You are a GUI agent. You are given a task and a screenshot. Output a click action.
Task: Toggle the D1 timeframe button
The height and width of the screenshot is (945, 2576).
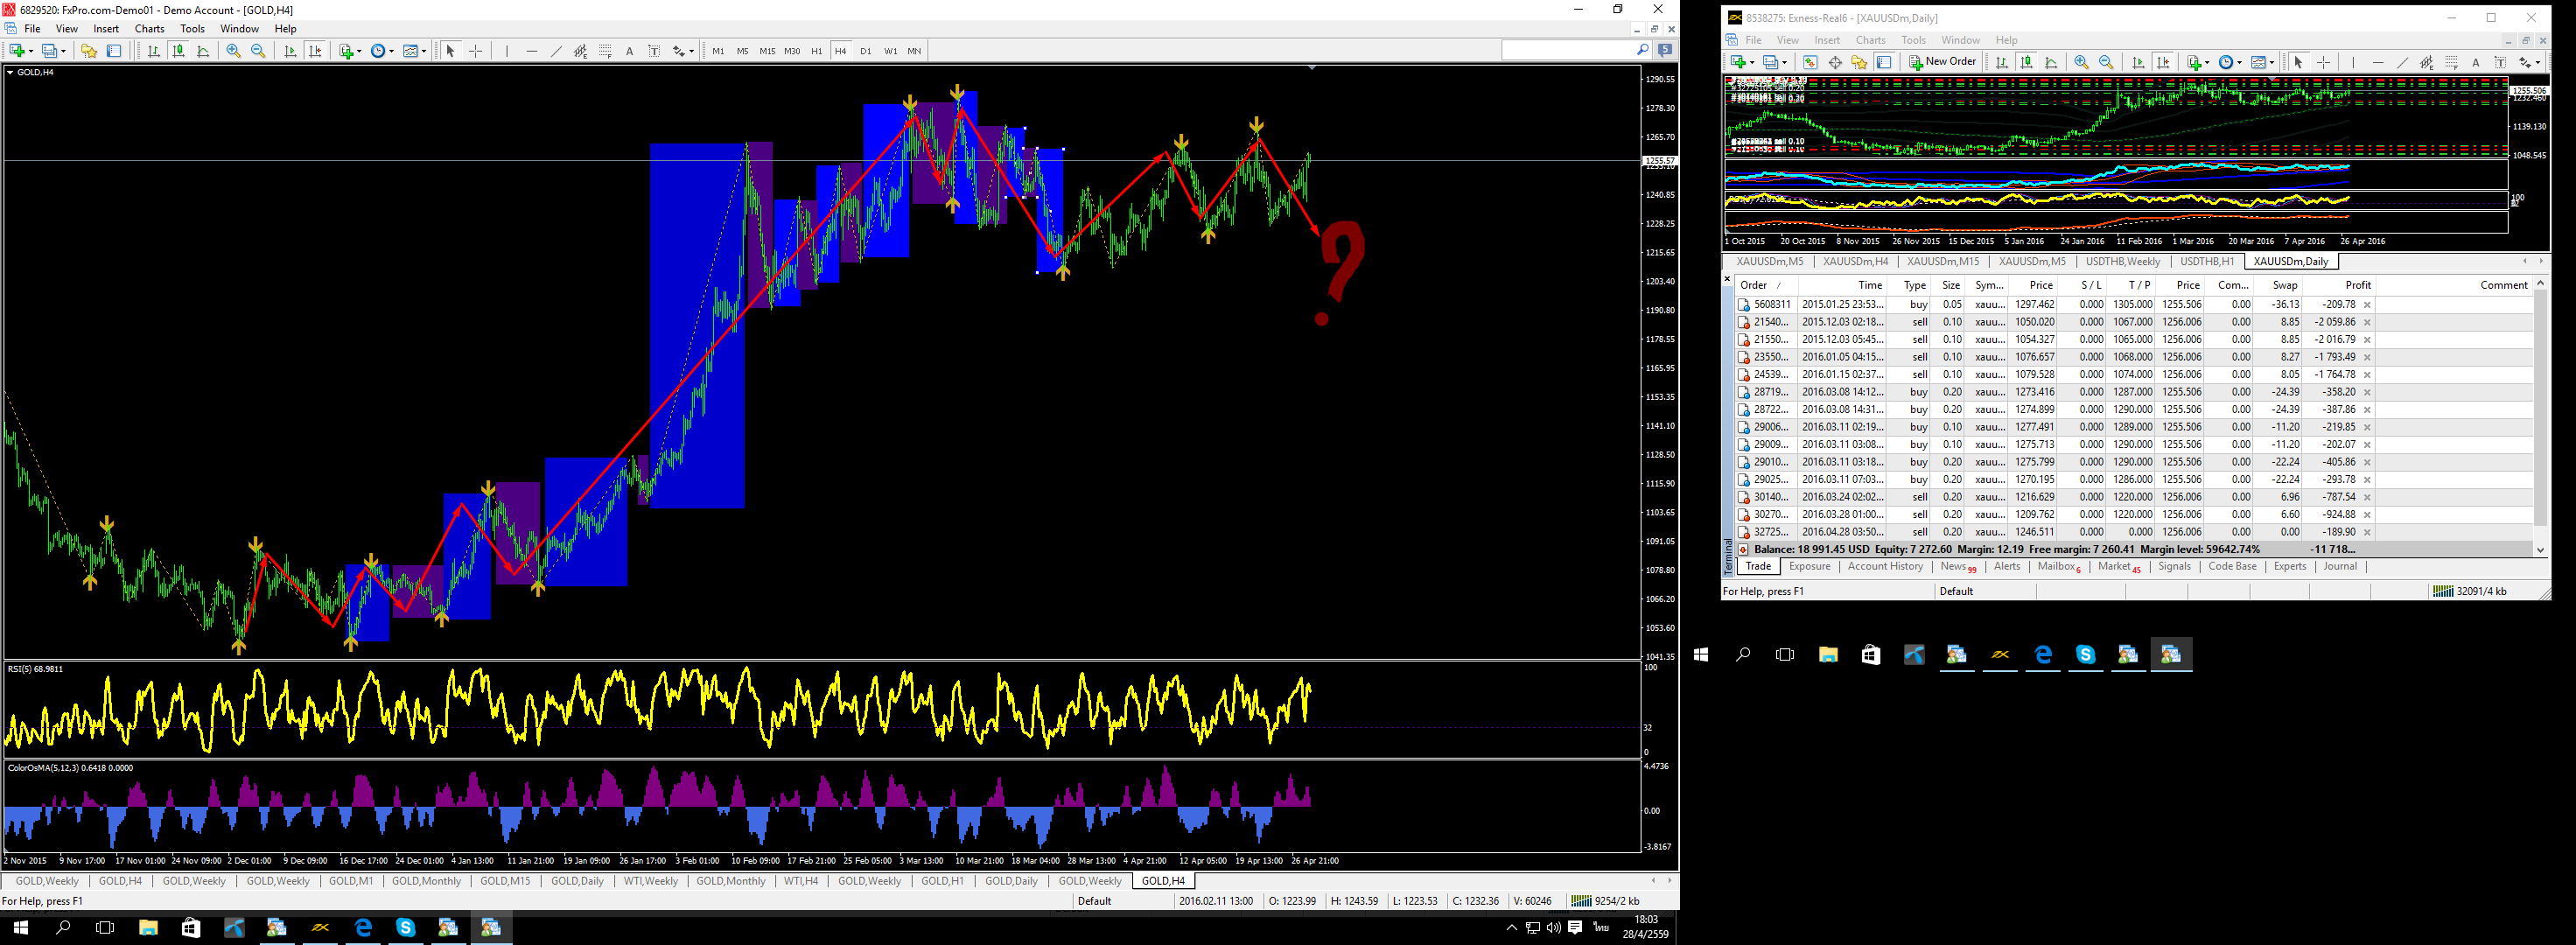865,51
